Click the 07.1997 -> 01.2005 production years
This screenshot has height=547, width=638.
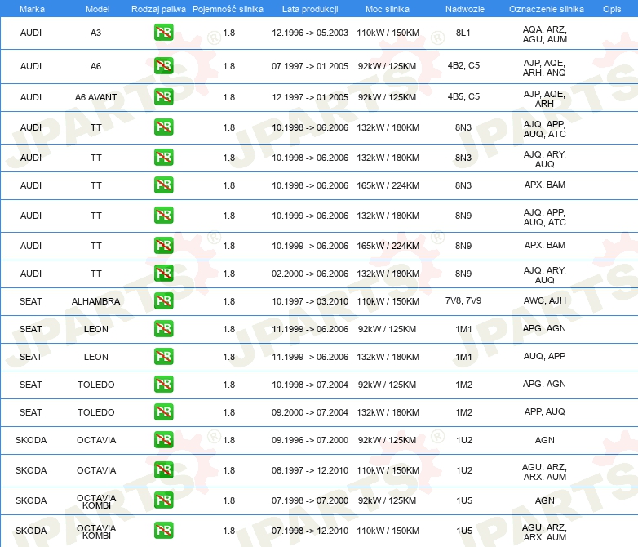click(310, 66)
